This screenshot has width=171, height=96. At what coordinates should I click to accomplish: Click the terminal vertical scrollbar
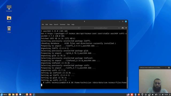(127, 82)
